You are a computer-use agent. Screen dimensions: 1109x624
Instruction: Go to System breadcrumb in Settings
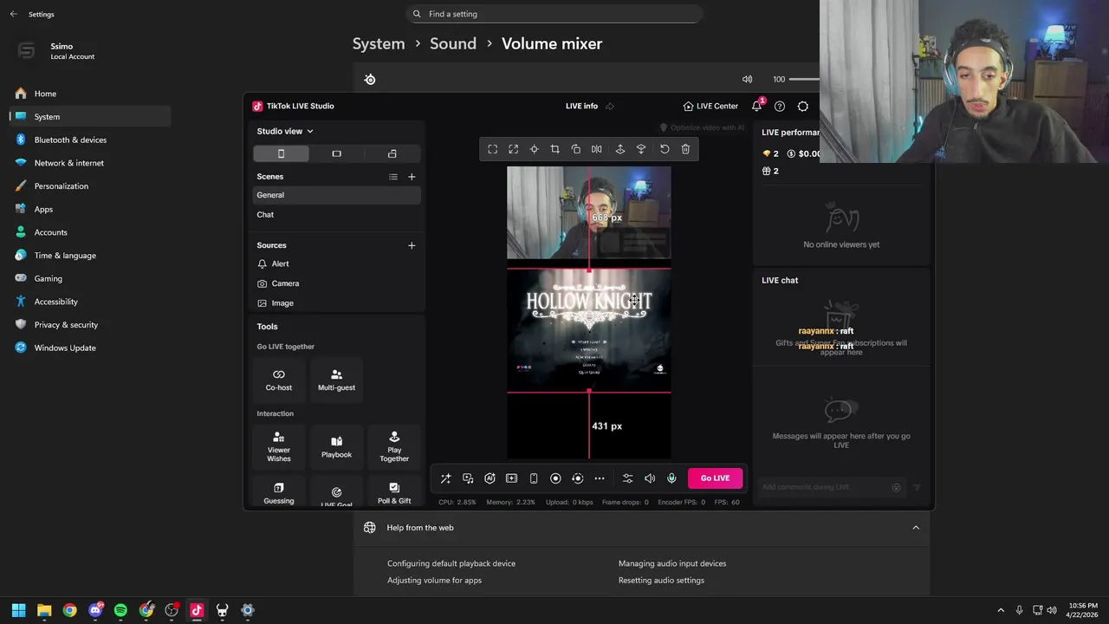[x=379, y=43]
